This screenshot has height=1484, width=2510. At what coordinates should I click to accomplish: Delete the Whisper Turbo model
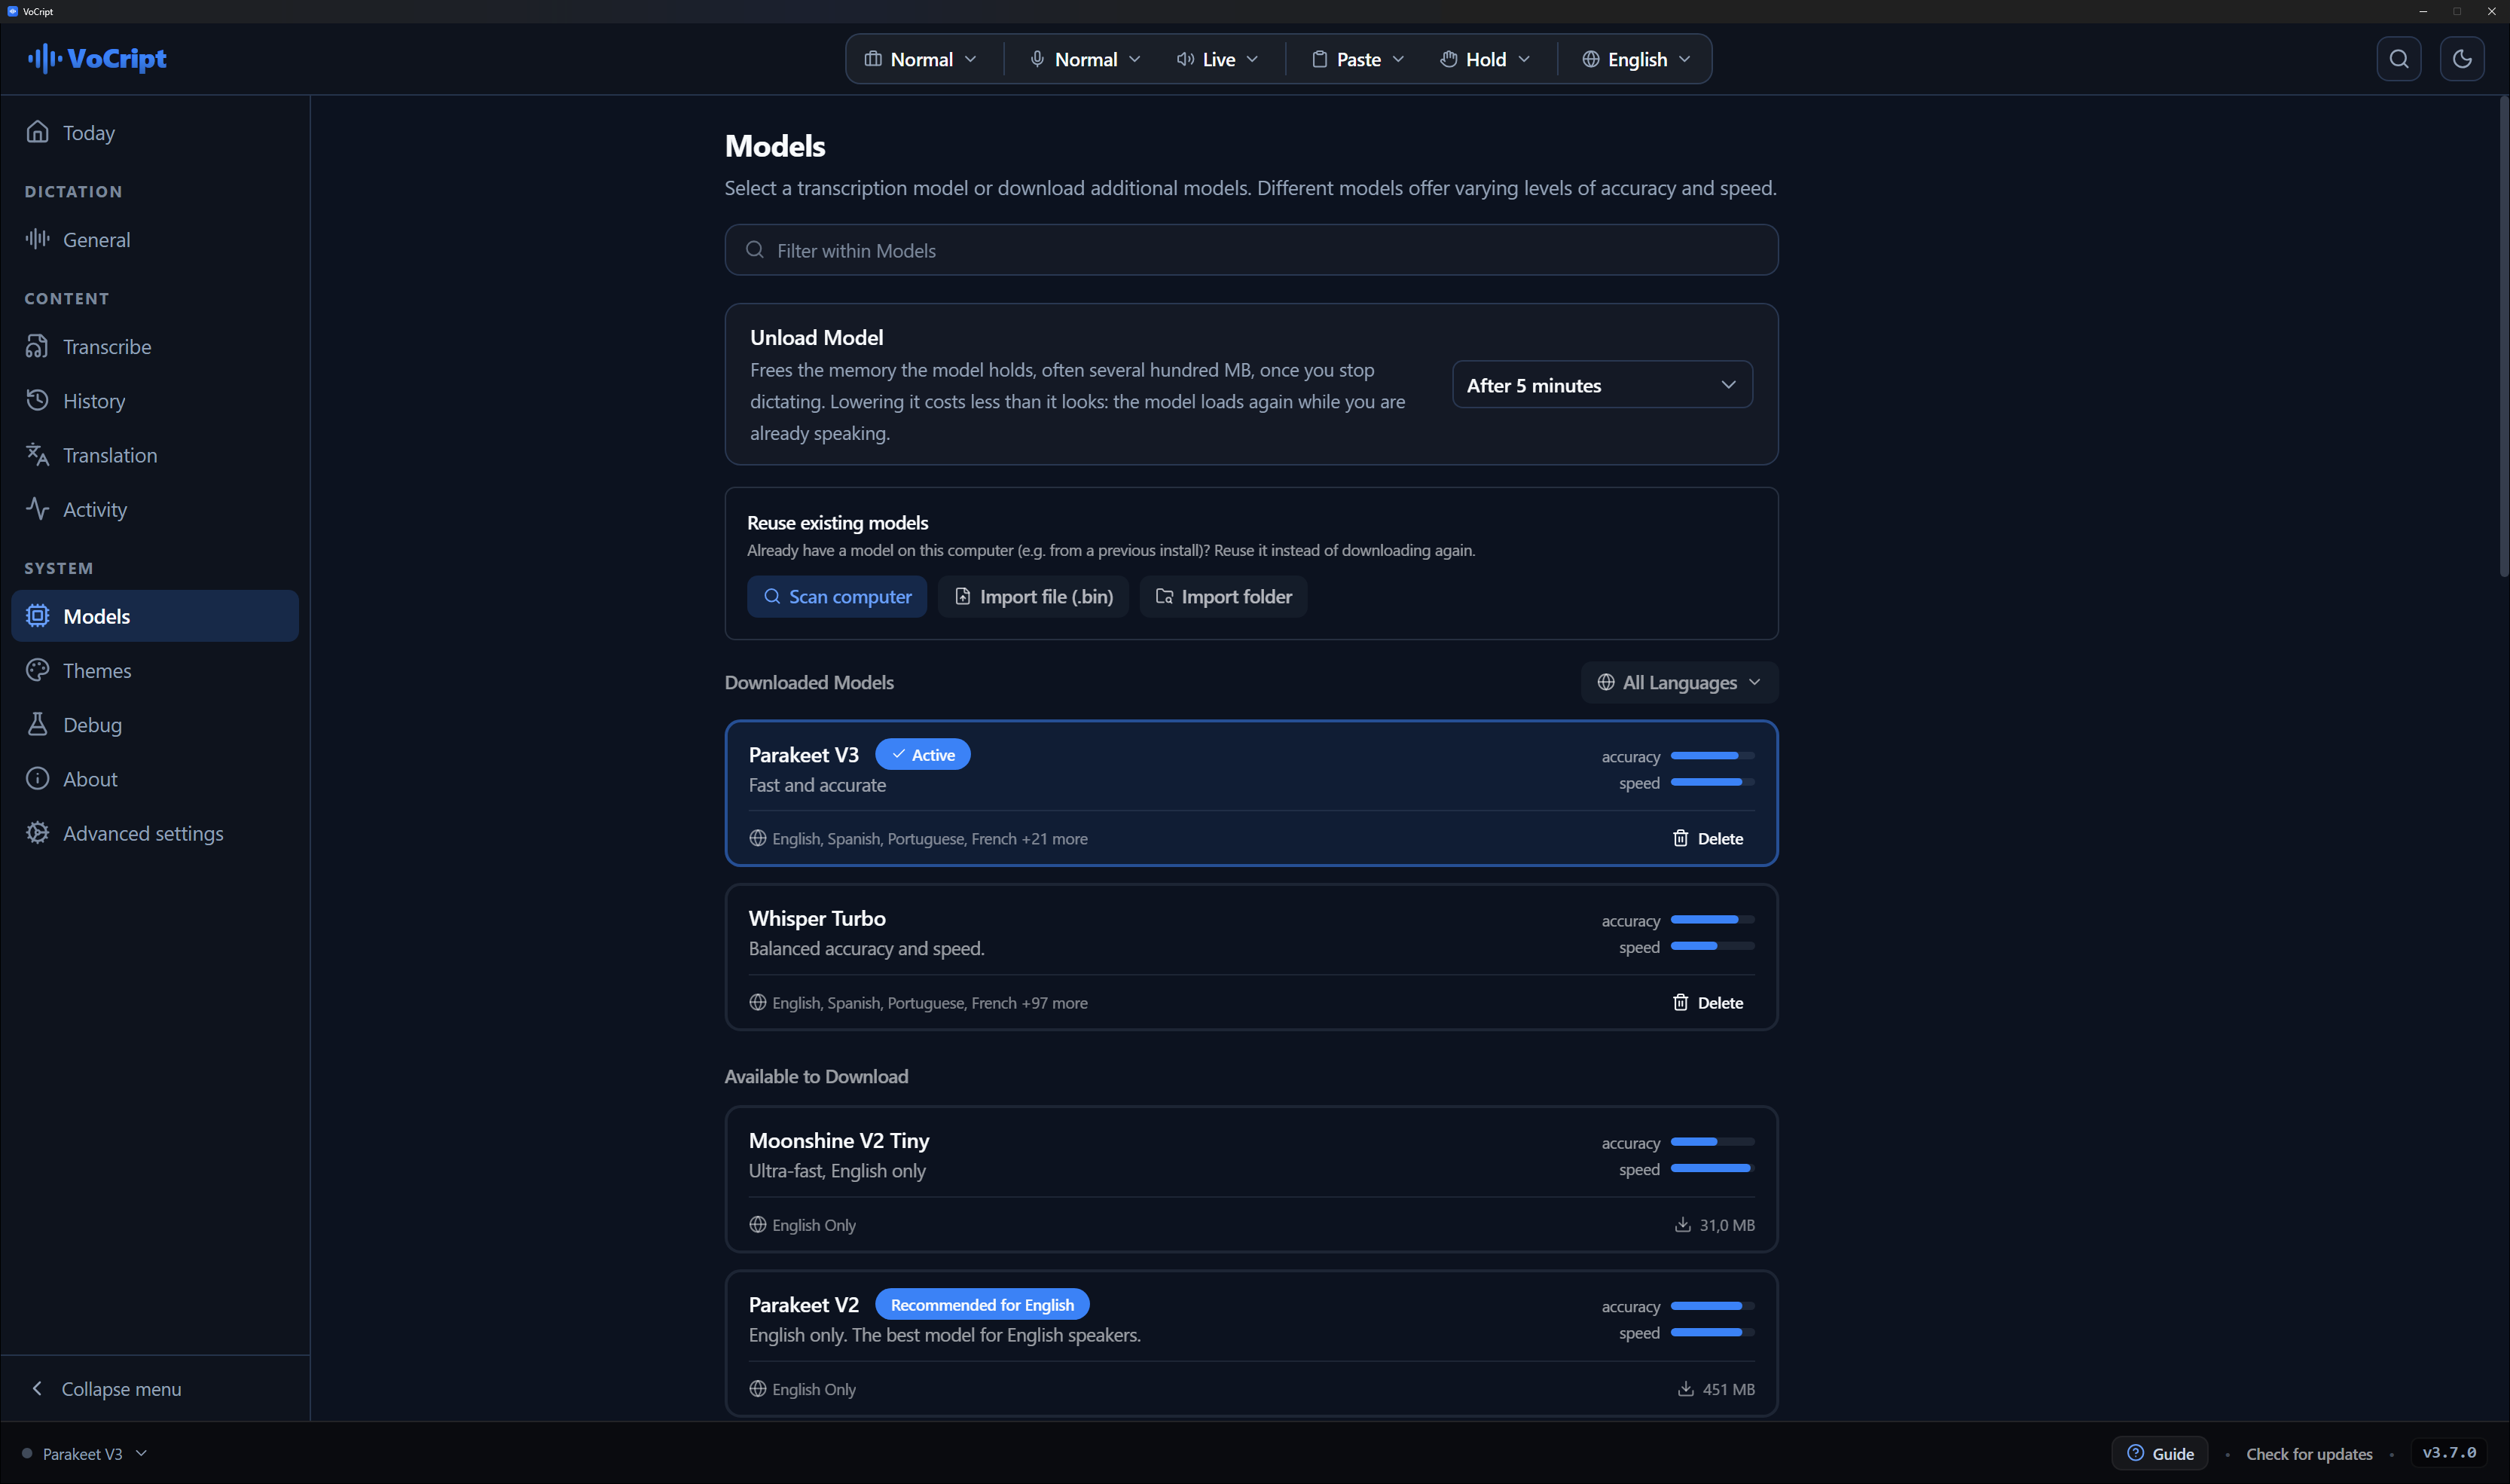tap(1707, 1002)
